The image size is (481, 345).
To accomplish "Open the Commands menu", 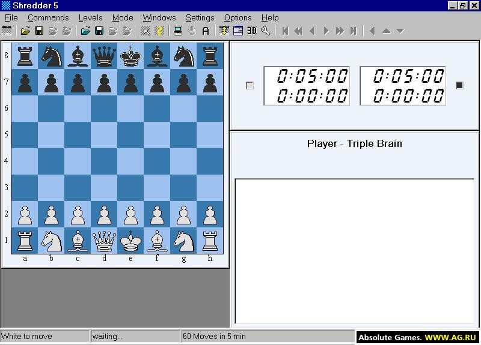I will (x=48, y=18).
